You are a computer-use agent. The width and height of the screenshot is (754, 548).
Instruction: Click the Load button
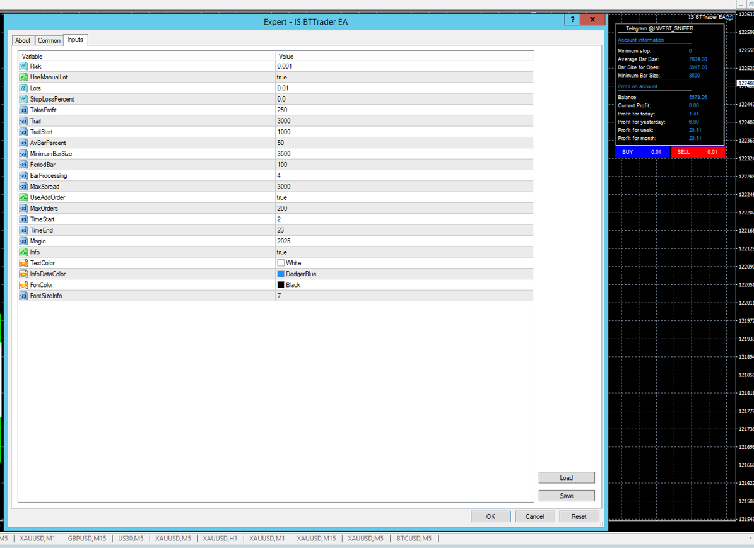click(x=567, y=478)
